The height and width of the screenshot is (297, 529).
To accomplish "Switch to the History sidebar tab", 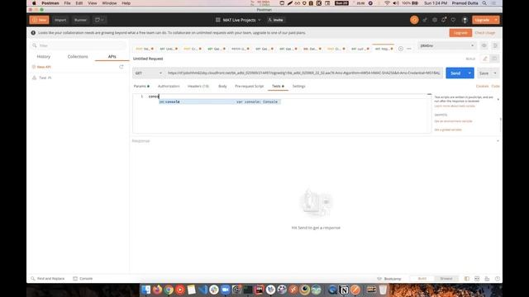I will [x=44, y=57].
